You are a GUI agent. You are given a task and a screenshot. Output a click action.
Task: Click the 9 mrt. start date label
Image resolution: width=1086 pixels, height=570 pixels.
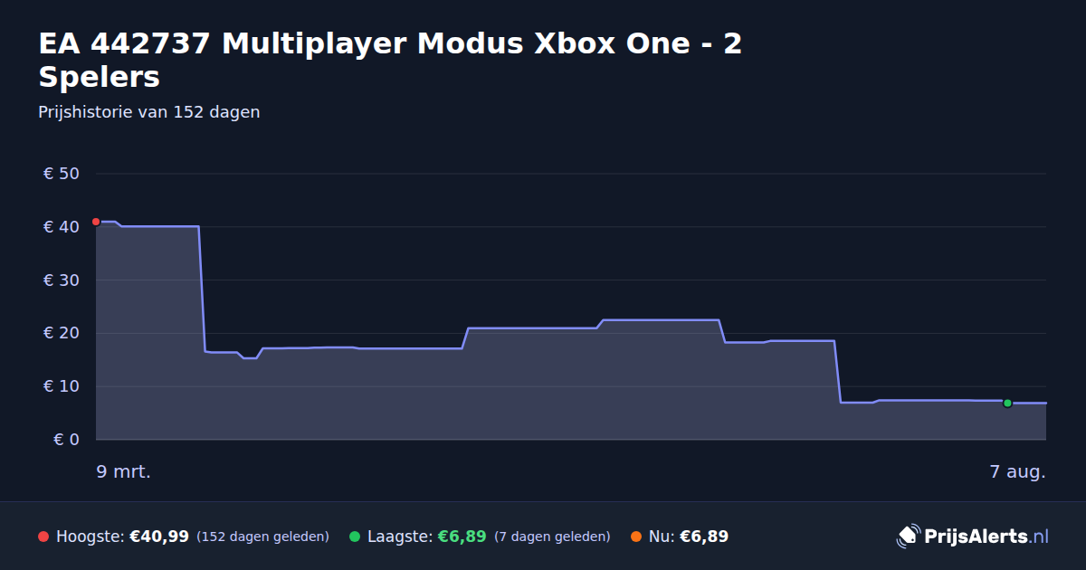pos(124,471)
